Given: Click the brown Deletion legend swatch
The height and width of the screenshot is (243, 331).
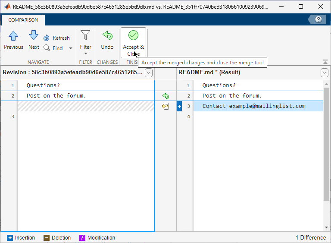Looking at the screenshot, I should pos(47,238).
